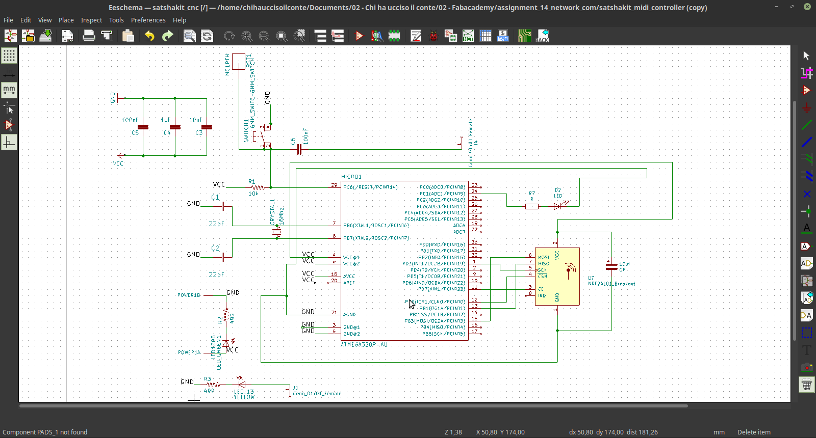Toggle cursor shape option
Viewport: 816px width, 438px height.
[9, 107]
